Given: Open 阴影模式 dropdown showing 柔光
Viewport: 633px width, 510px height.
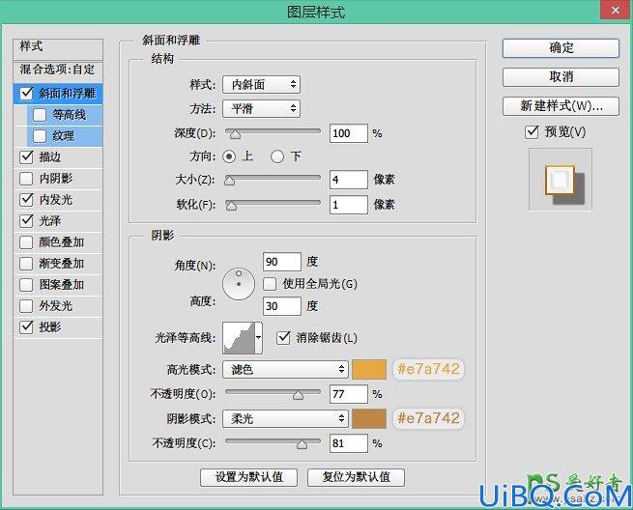Looking at the screenshot, I should point(285,419).
